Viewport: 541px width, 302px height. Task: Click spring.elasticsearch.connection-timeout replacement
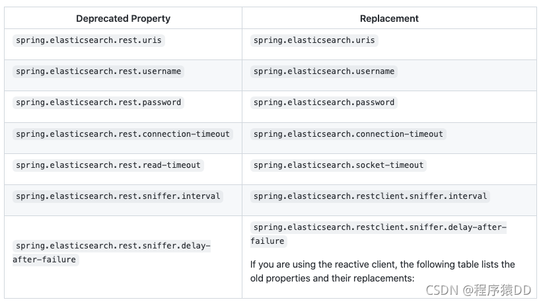(349, 134)
